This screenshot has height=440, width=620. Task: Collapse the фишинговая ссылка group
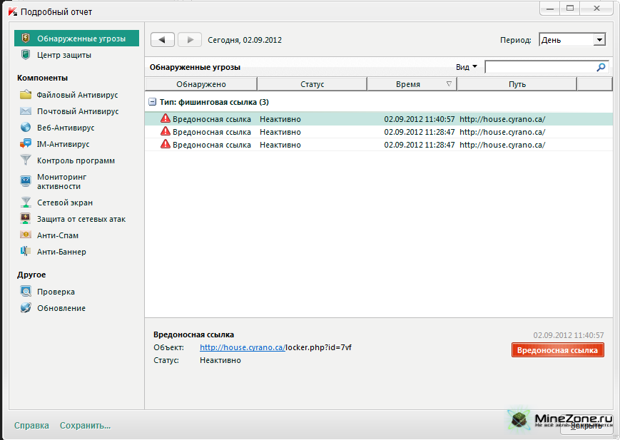click(152, 102)
